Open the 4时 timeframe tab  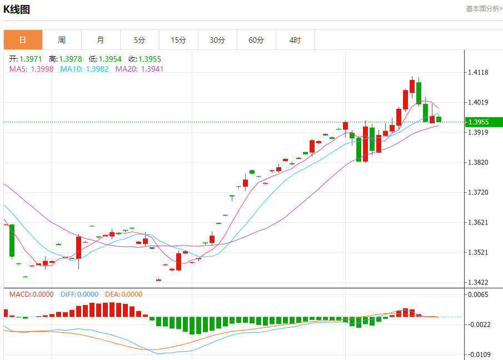[295, 40]
